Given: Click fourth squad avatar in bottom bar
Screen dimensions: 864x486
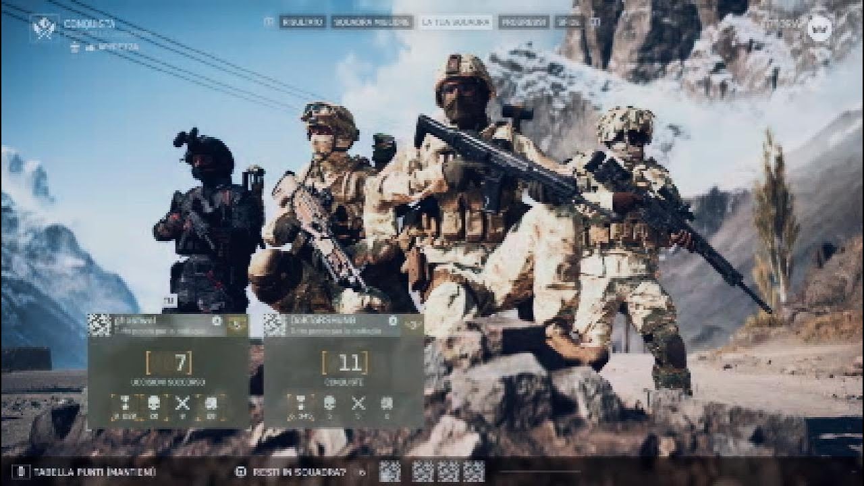Looking at the screenshot, I should tap(474, 471).
